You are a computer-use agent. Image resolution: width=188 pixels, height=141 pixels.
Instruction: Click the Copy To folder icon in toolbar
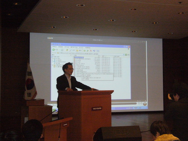pyautogui.click(x=88, y=50)
